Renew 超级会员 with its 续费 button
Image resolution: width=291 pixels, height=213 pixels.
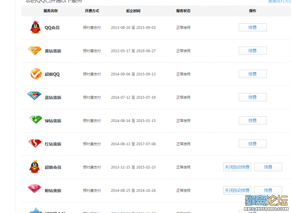[x=268, y=167]
